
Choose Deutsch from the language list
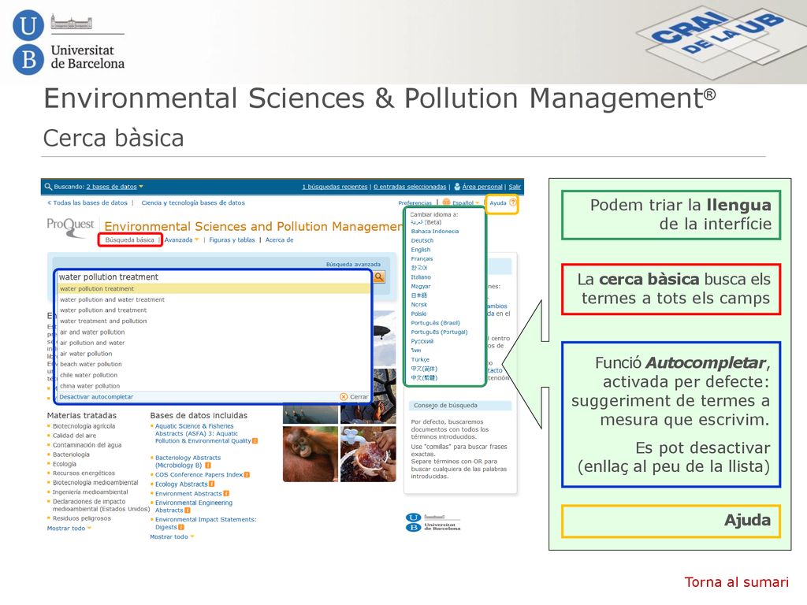click(422, 240)
